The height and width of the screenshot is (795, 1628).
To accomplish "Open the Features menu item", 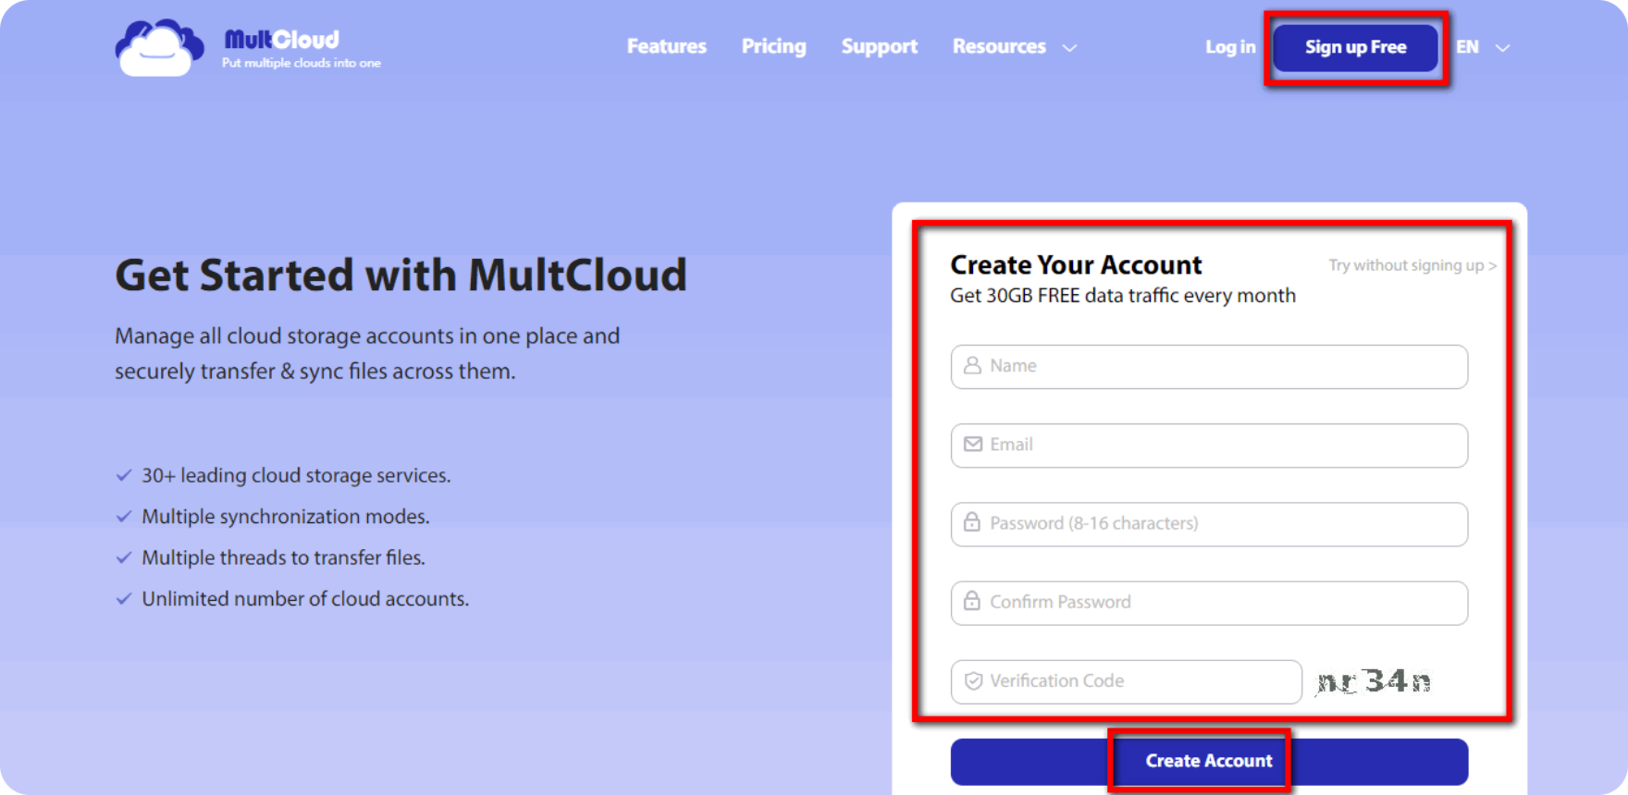I will pyautogui.click(x=666, y=46).
